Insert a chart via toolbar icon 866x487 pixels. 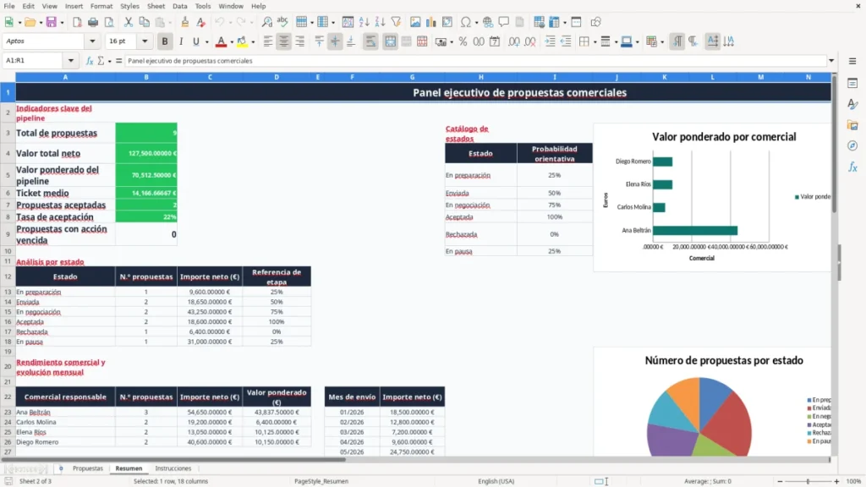point(430,22)
